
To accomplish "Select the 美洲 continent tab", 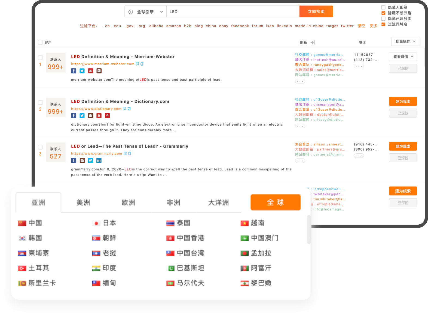I will coord(83,203).
